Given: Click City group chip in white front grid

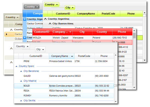Looking at the screenshot, I should click(40, 49).
